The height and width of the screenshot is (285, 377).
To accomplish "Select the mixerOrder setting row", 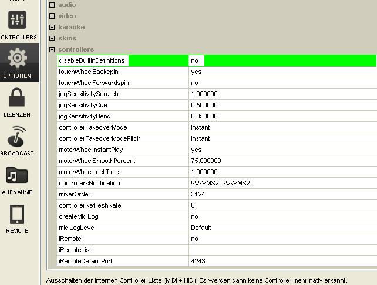I will click(x=75, y=194).
